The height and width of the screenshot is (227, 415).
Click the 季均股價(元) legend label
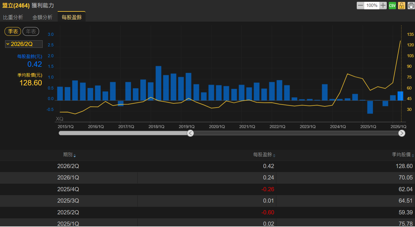[x=30, y=75]
